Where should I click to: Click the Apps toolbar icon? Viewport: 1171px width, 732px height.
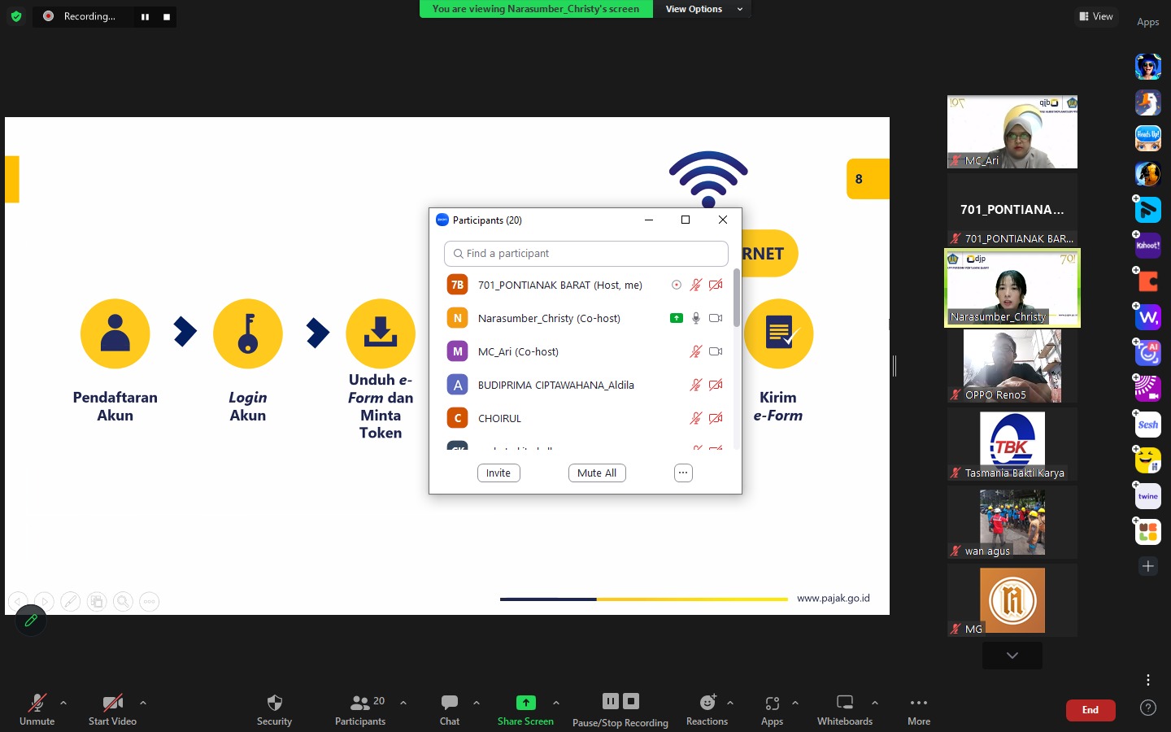[772, 703]
